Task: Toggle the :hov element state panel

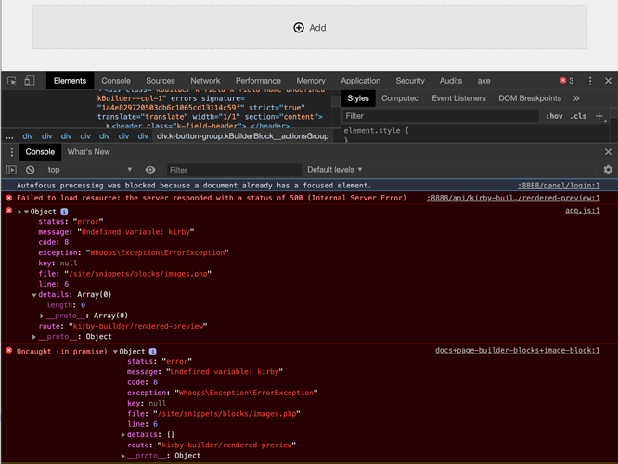Action: (x=554, y=117)
